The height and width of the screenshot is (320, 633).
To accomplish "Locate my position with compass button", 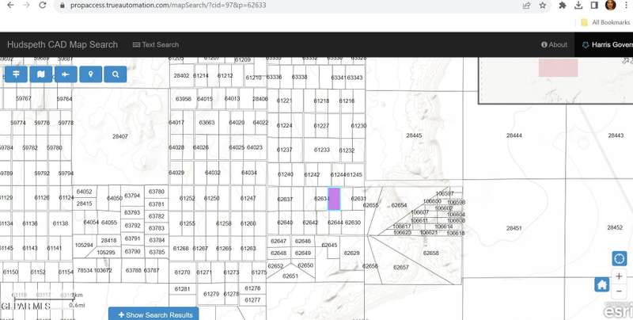I will click(619, 258).
